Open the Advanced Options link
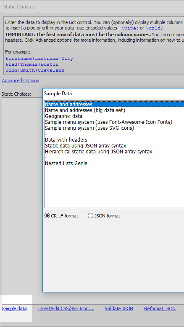 tap(21, 80)
